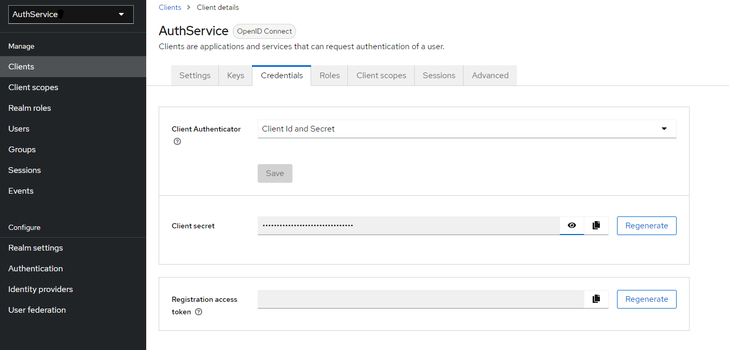729x350 pixels.
Task: Click the Registration access token field
Action: 420,299
